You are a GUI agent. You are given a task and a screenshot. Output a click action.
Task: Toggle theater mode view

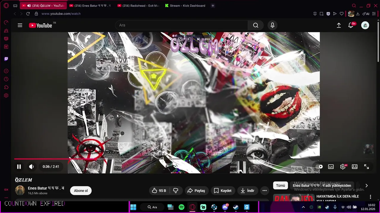click(x=355, y=167)
